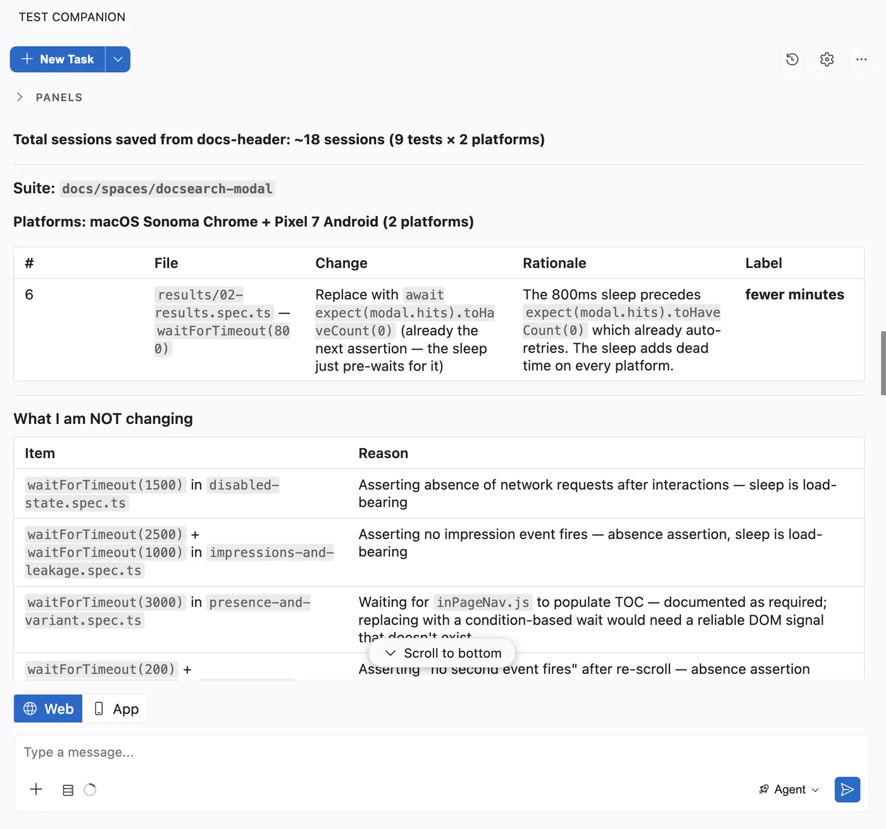Click the plus icon below the message box
The image size is (886, 829).
tap(36, 789)
